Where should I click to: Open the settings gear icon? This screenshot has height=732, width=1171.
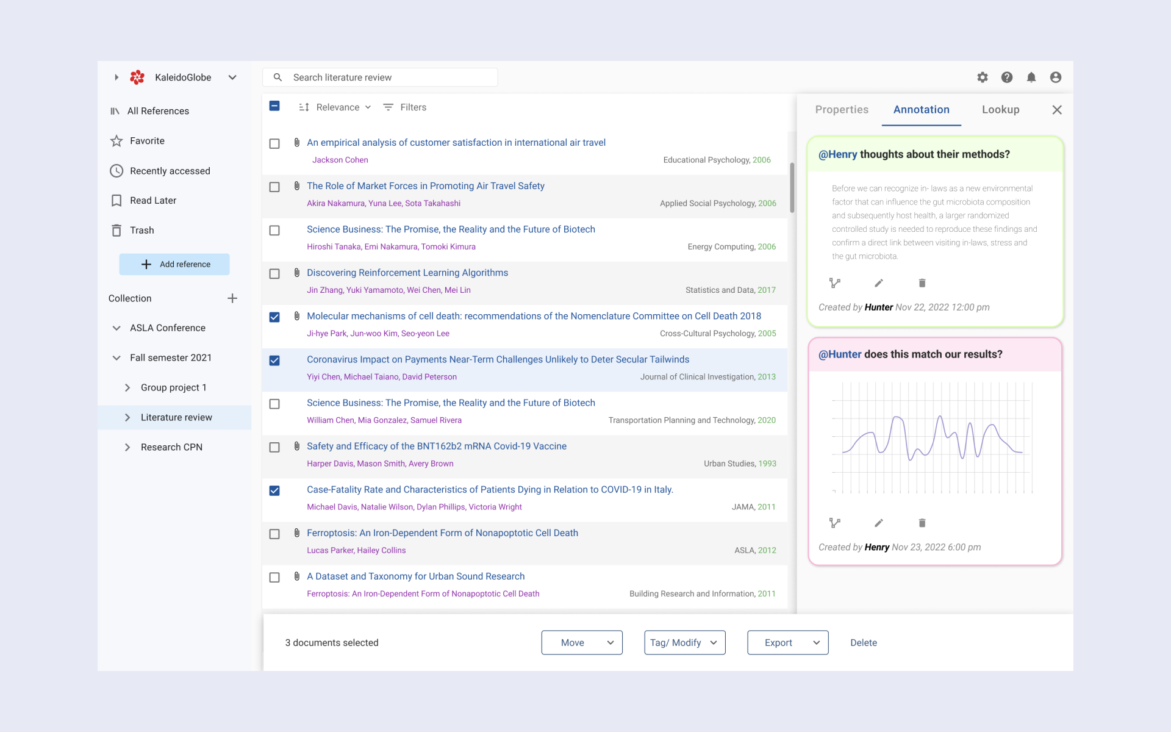tap(982, 77)
